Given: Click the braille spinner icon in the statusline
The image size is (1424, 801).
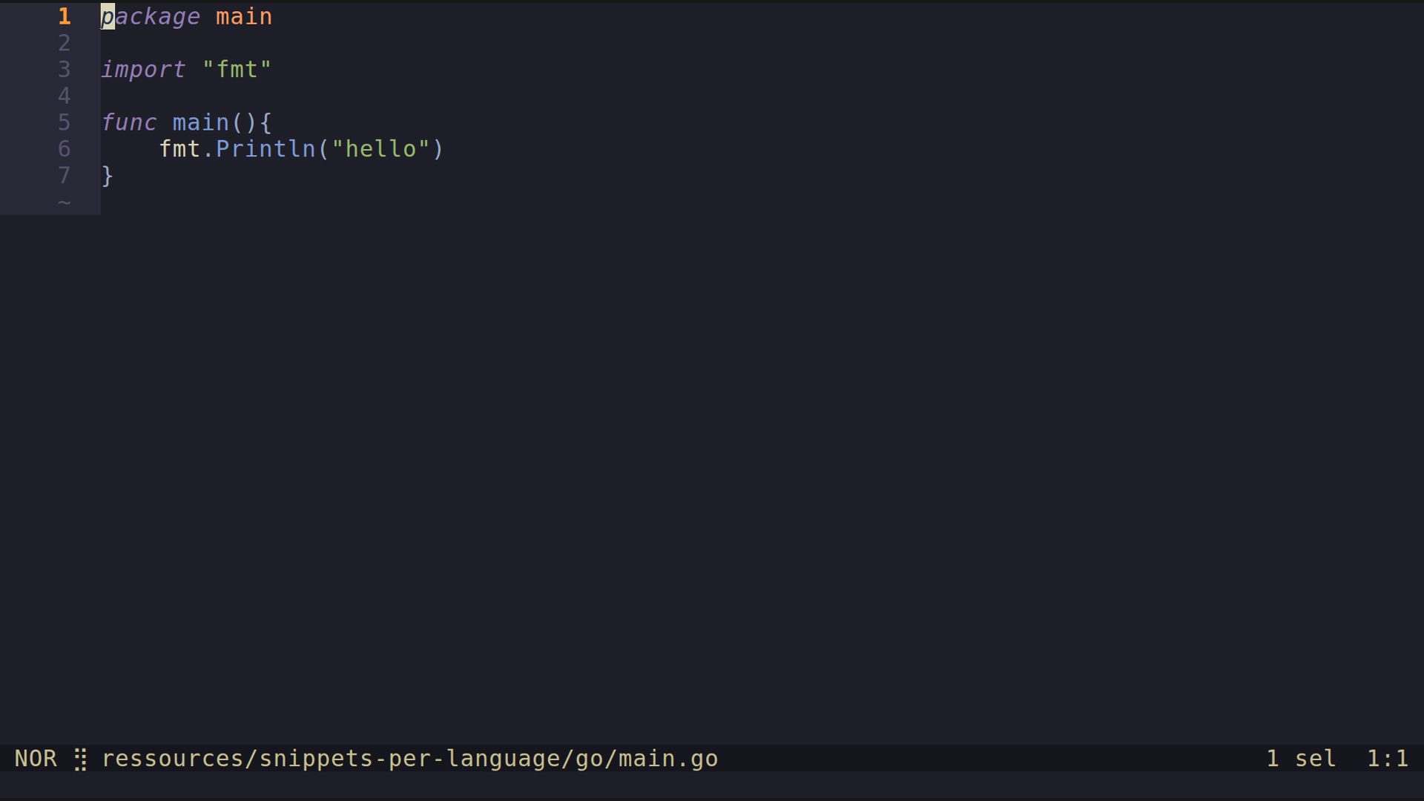Looking at the screenshot, I should 81,759.
